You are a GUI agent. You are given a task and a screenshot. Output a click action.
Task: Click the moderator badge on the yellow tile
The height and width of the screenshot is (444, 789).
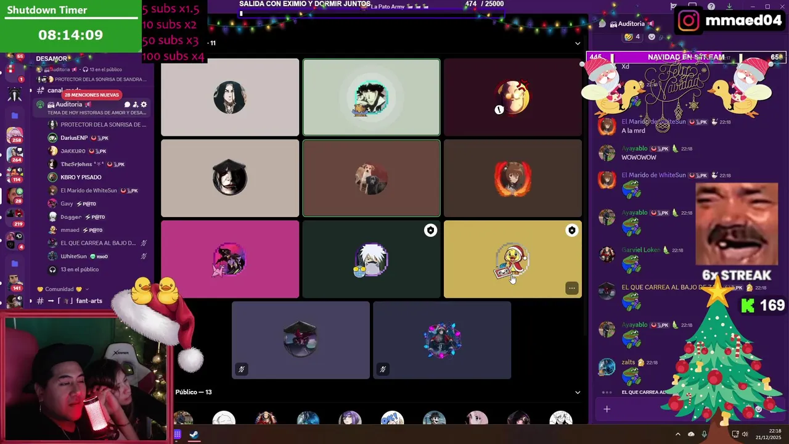571,230
